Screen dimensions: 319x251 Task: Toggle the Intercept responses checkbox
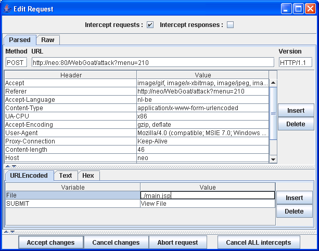pyautogui.click(x=230, y=25)
